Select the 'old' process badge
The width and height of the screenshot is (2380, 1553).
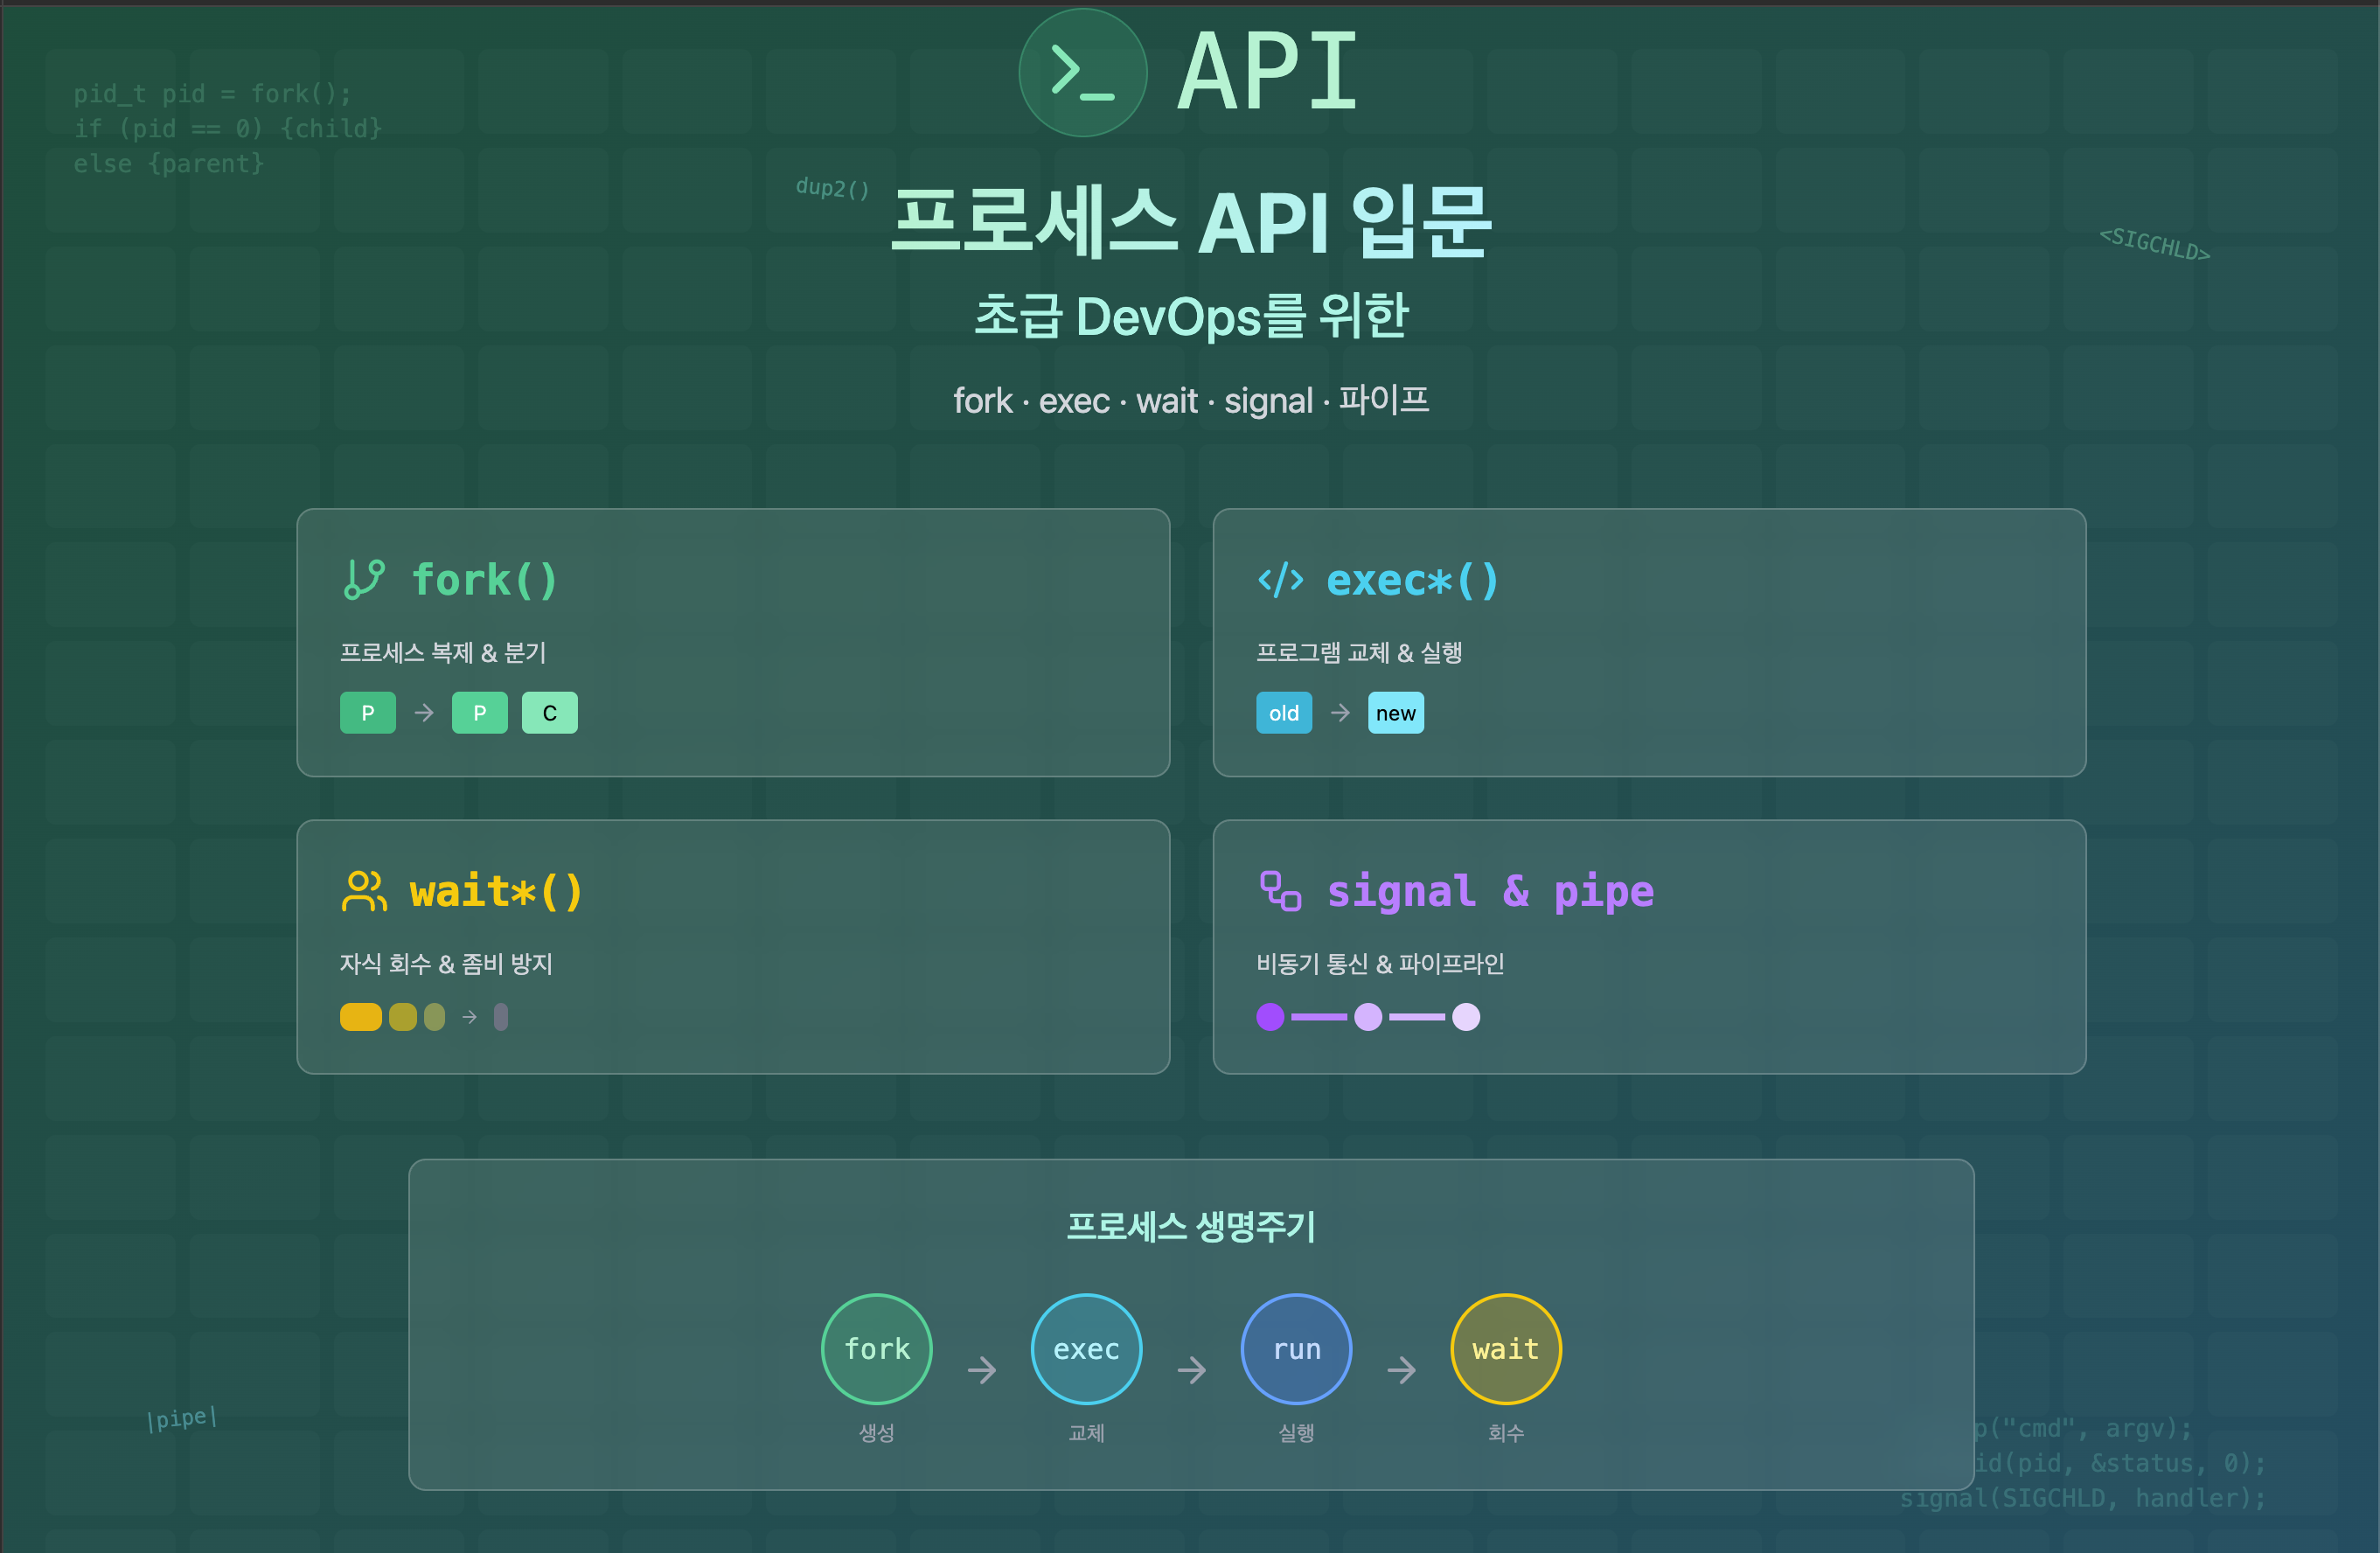click(1284, 713)
